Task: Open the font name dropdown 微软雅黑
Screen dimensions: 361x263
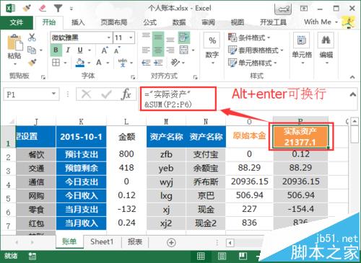Action: coord(81,37)
